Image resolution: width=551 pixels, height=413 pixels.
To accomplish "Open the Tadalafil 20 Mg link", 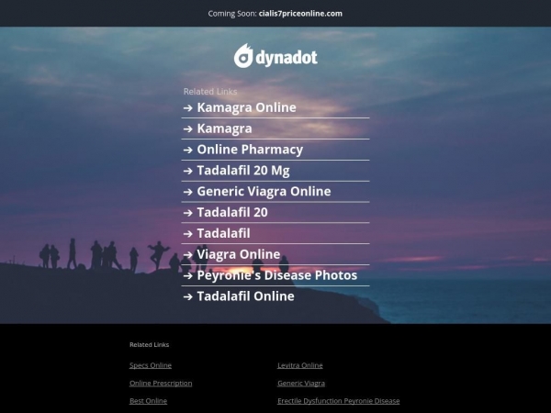I will click(x=243, y=171).
